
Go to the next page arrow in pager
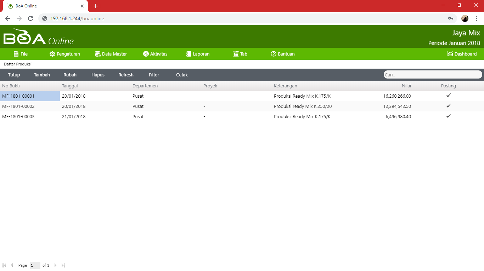click(56, 265)
